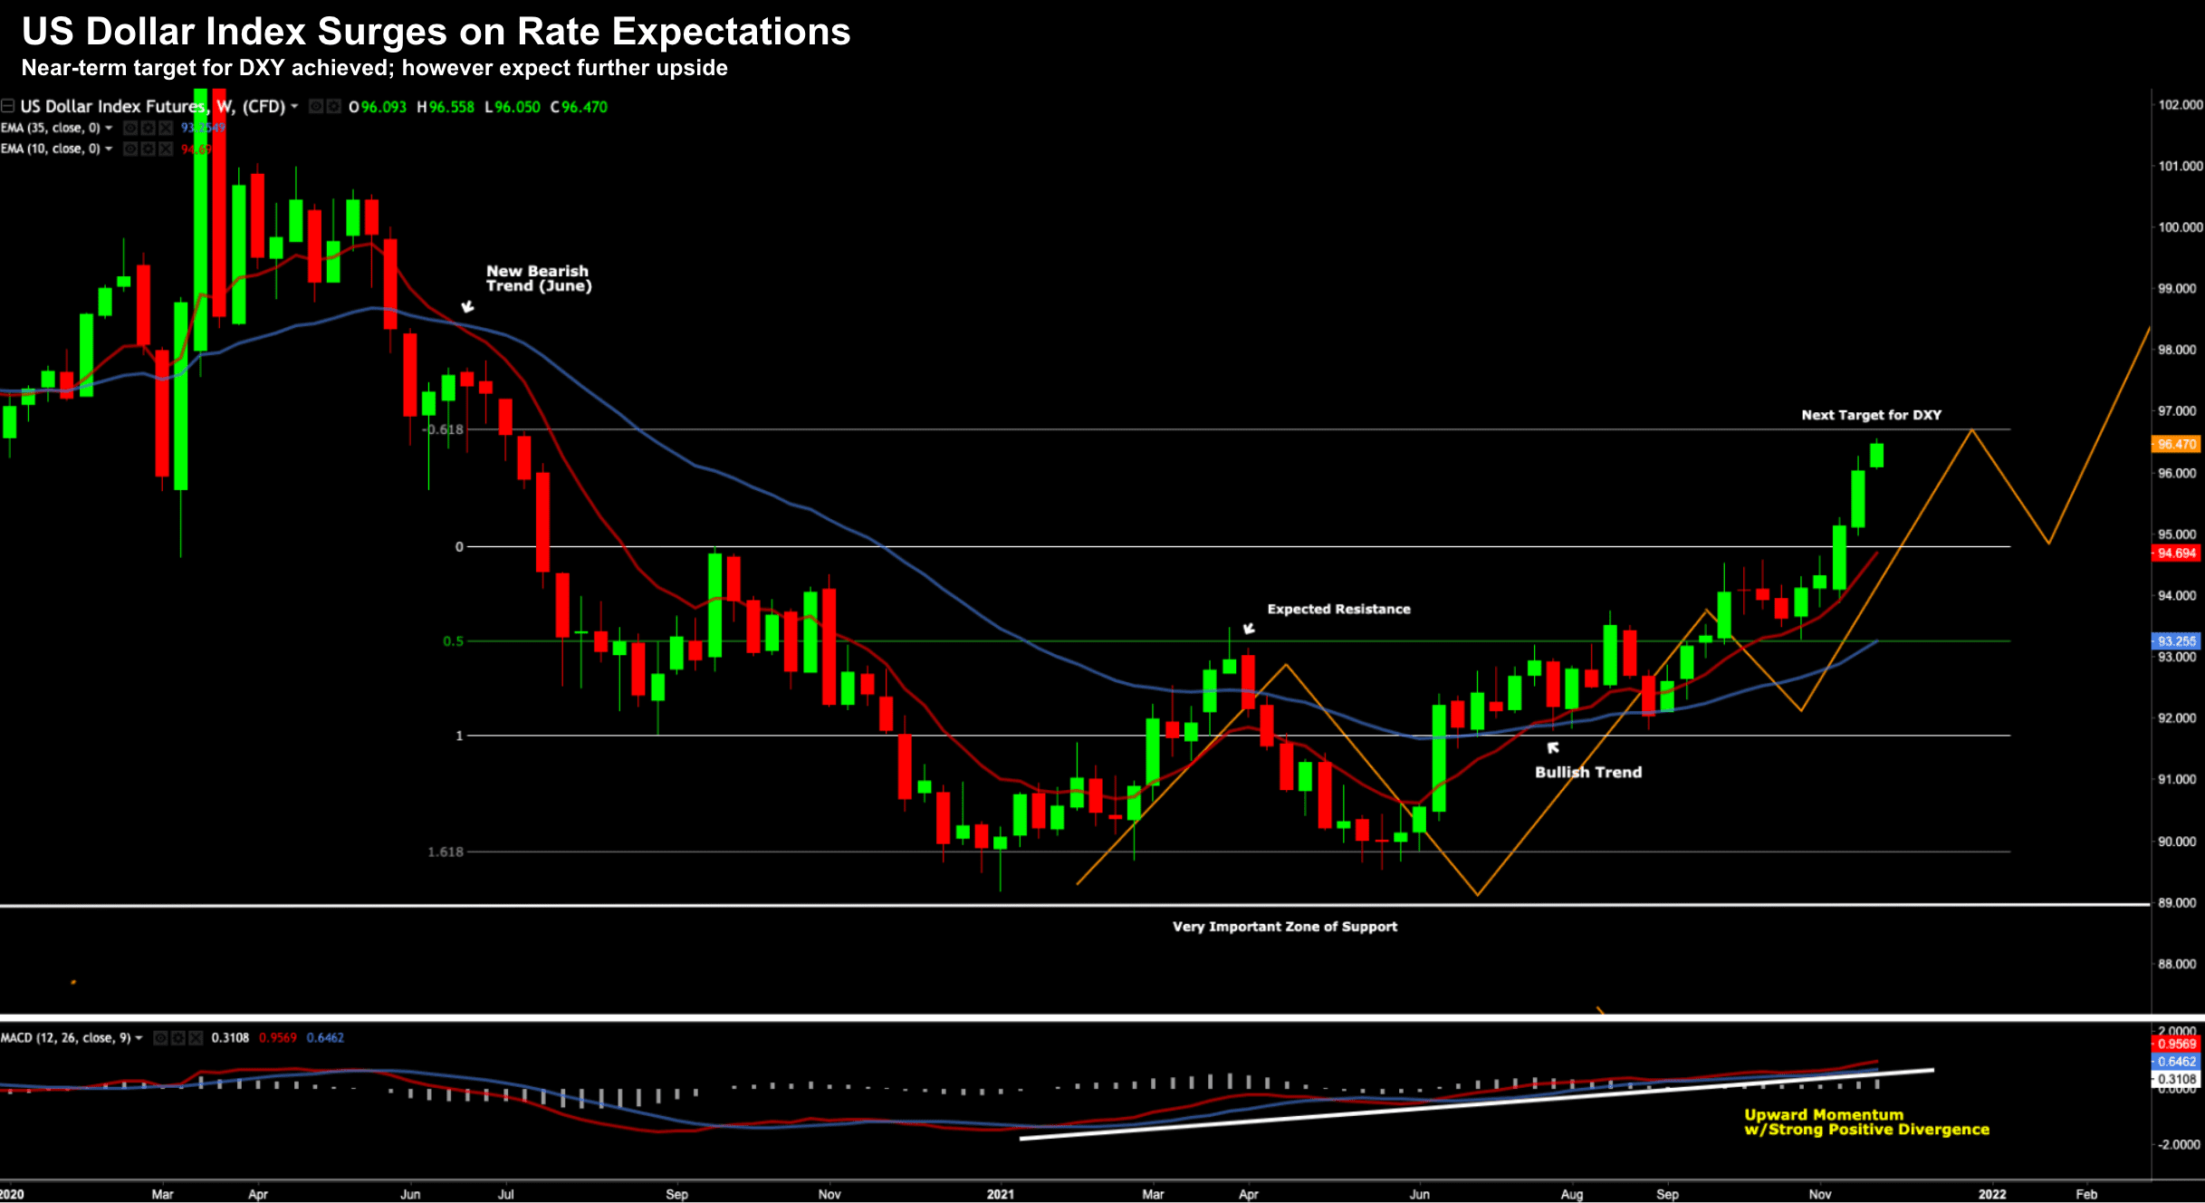Screen dimensions: 2205x1203
Task: Open the EMA (35, close, 0) dropdown arrow
Action: 109,128
